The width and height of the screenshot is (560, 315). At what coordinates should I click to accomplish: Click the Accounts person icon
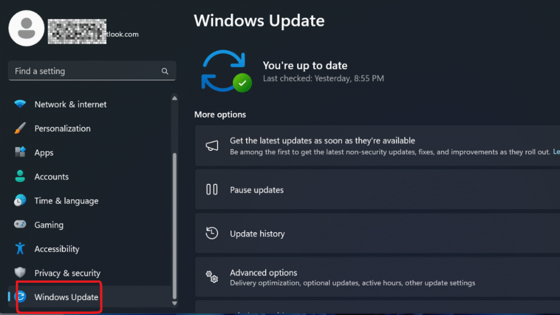click(x=20, y=177)
